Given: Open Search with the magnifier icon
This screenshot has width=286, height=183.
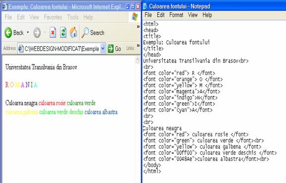Looking at the screenshot, I should click(85, 33).
